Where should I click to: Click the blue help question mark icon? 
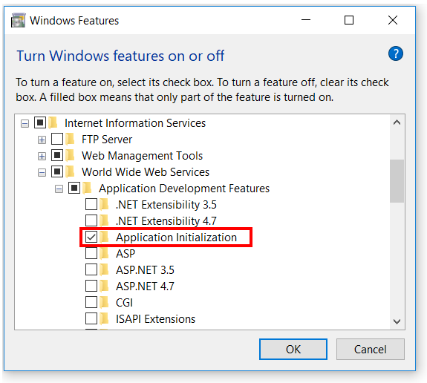pos(395,53)
